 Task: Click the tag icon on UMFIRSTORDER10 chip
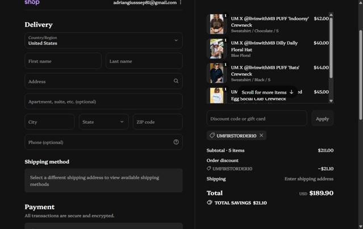coord(212,135)
